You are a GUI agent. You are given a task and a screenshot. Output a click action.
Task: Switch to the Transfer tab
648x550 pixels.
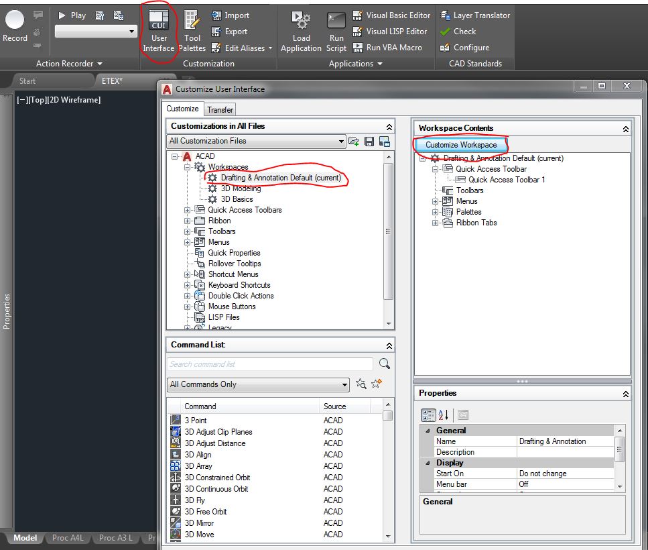[220, 109]
